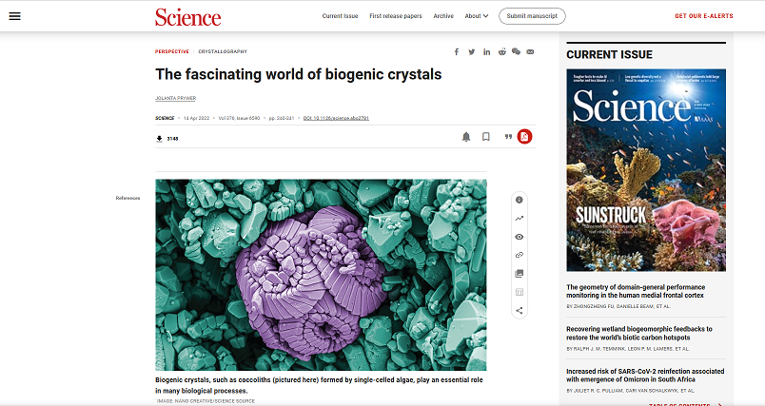The width and height of the screenshot is (765, 406).
Task: Open author Jolanta Prywer link
Action: click(176, 99)
